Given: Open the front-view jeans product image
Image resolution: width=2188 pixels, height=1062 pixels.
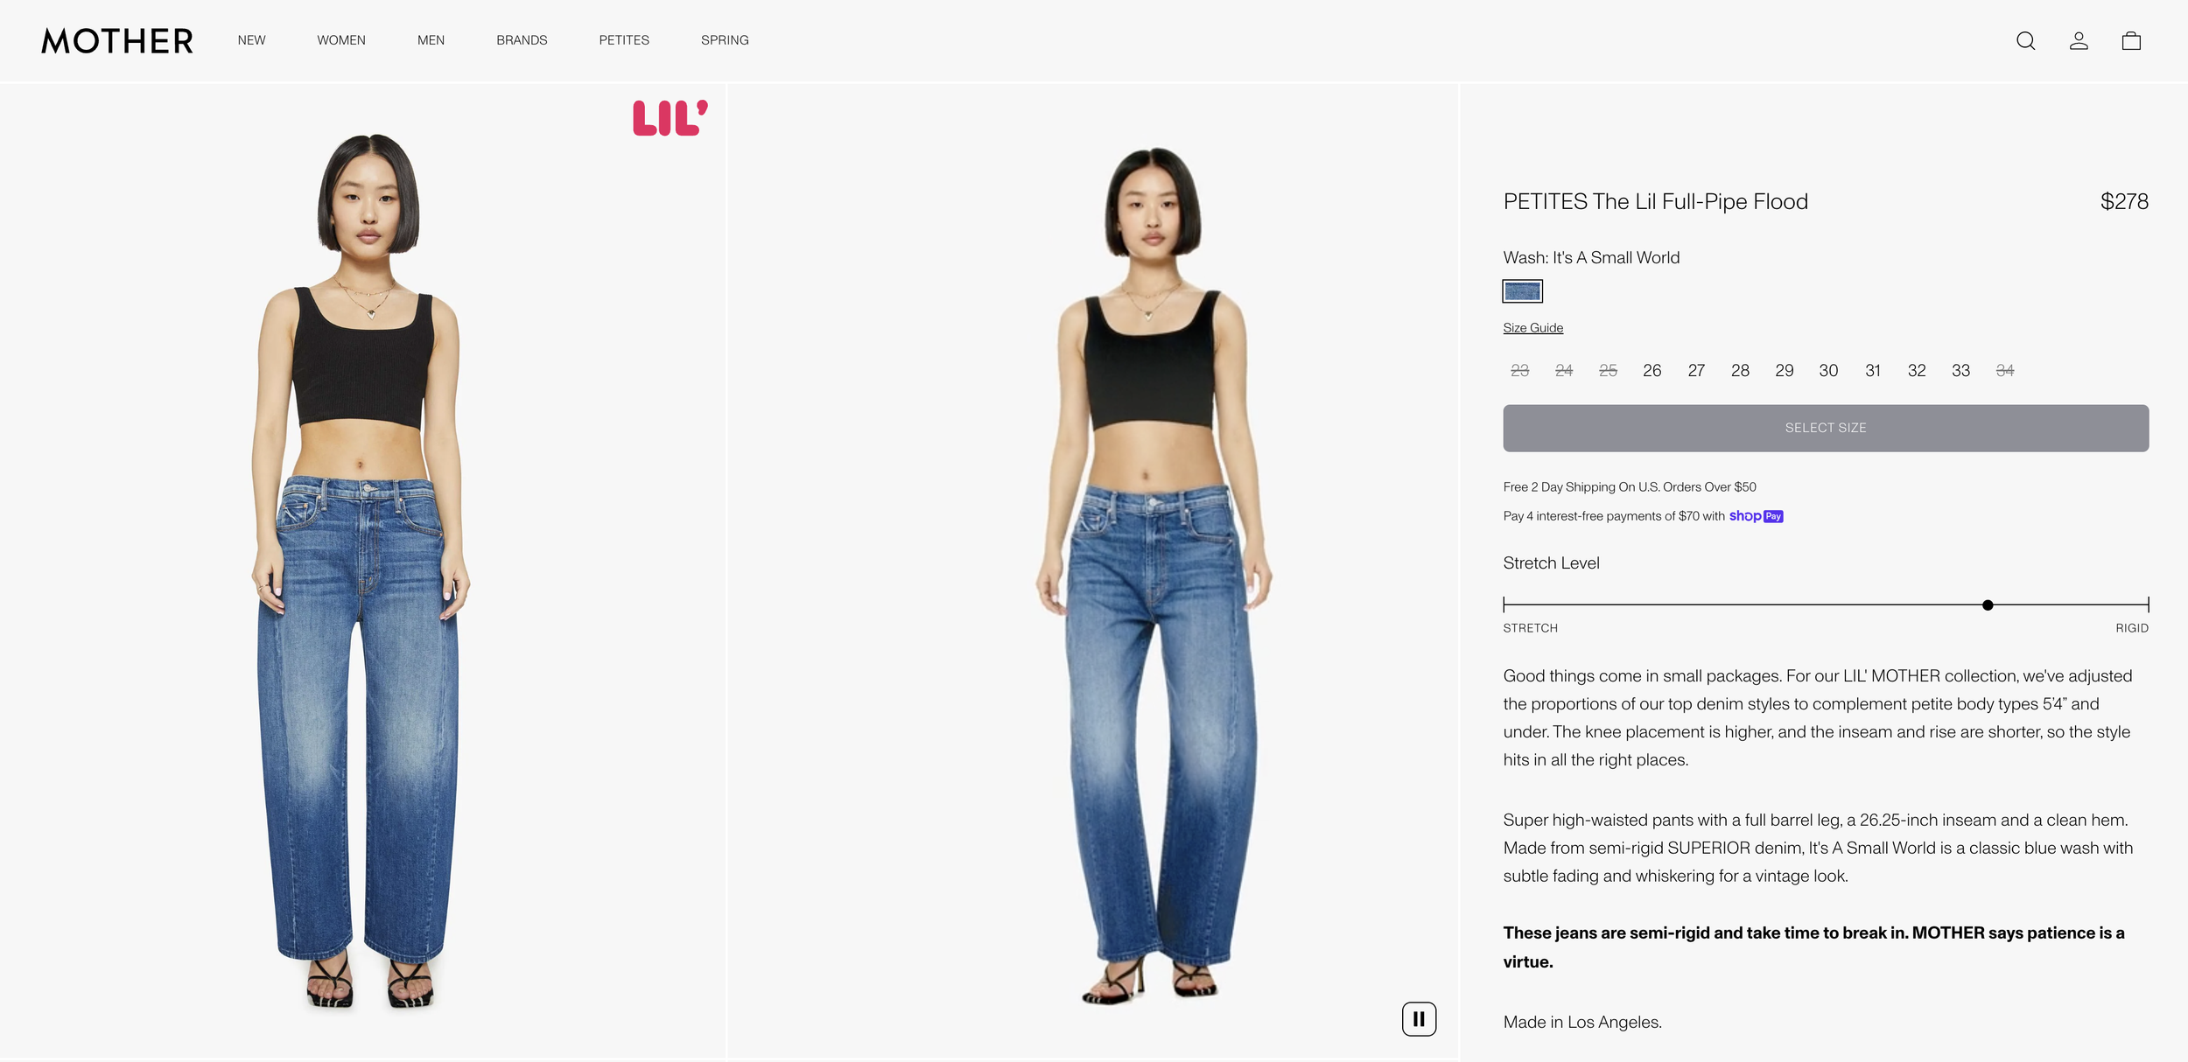Looking at the screenshot, I should point(363,570).
